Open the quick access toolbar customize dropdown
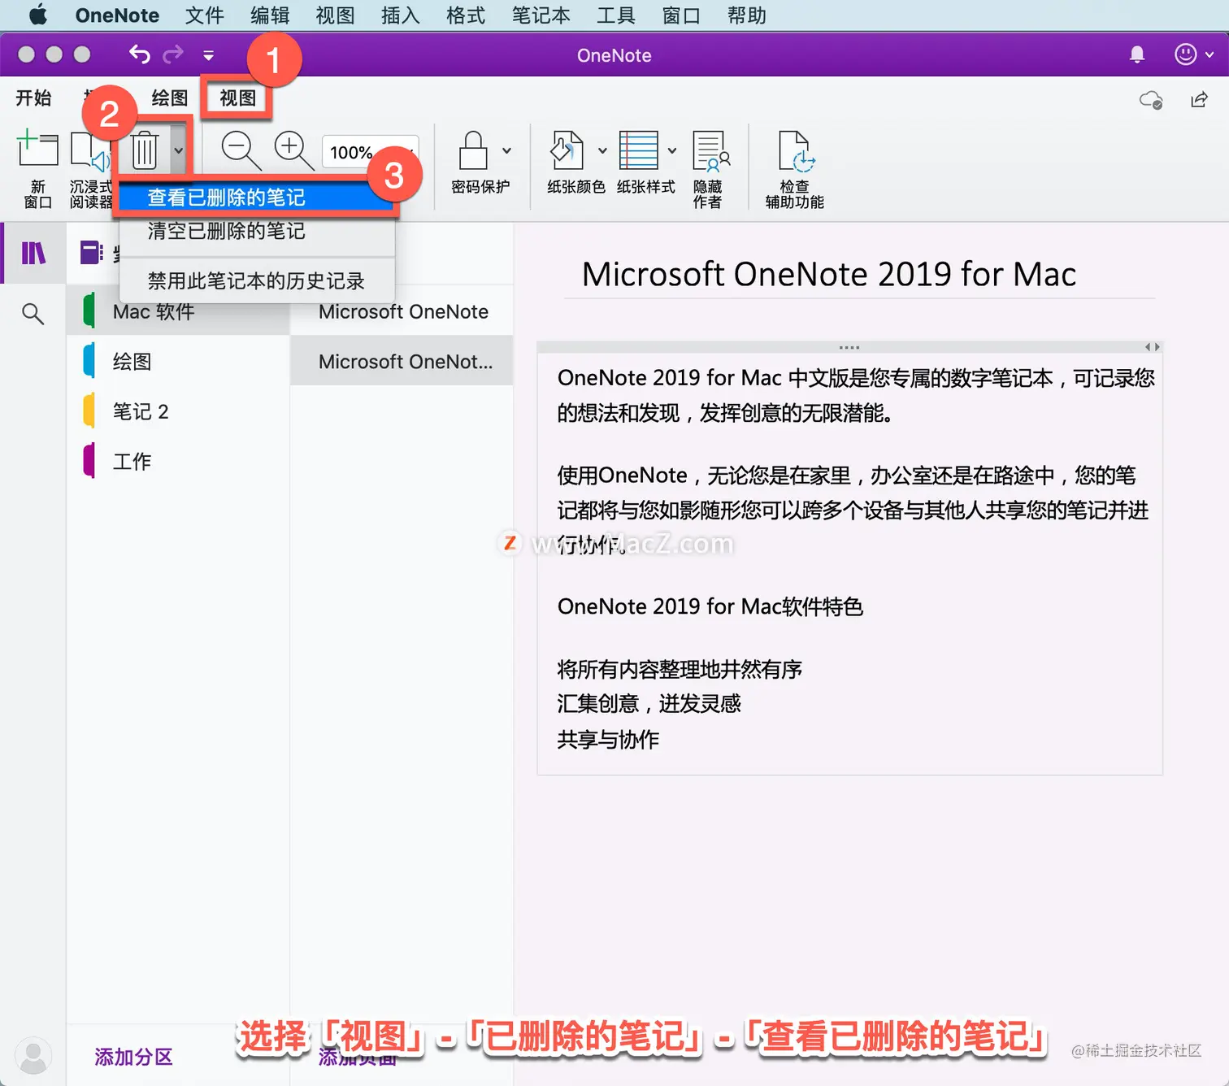 [209, 55]
